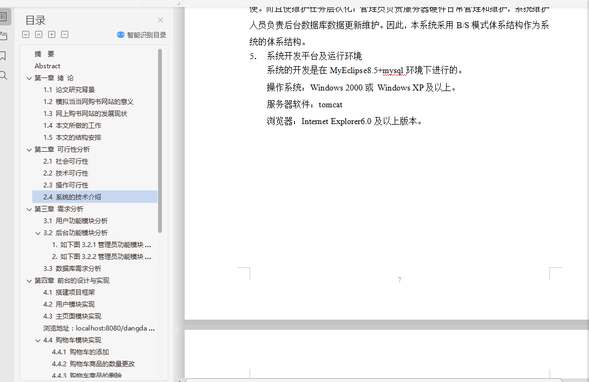Open the outline view sidebar icon
The height and width of the screenshot is (382, 589).
pyautogui.click(x=3, y=17)
